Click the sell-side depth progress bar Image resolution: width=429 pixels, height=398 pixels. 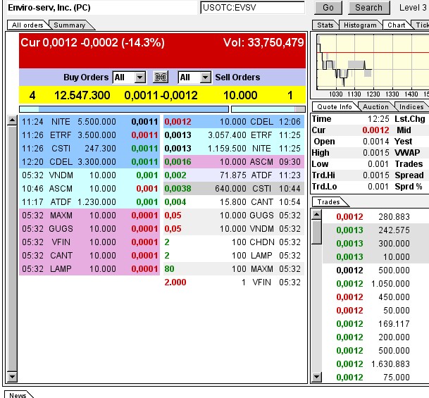coord(268,109)
